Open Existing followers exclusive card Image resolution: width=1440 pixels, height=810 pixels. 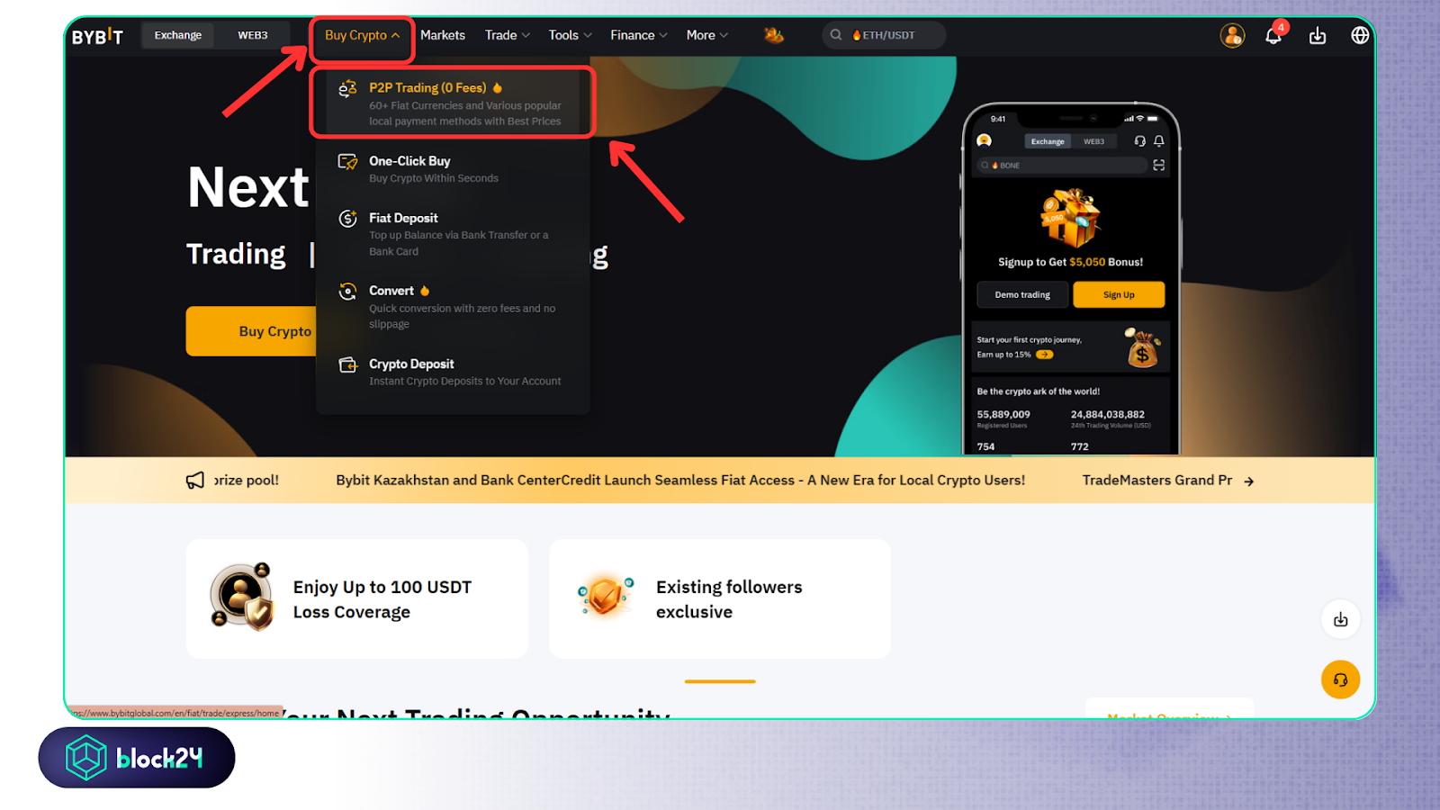(x=720, y=598)
